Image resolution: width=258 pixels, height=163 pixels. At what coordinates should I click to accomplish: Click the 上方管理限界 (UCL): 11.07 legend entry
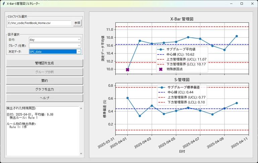(x=182, y=59)
